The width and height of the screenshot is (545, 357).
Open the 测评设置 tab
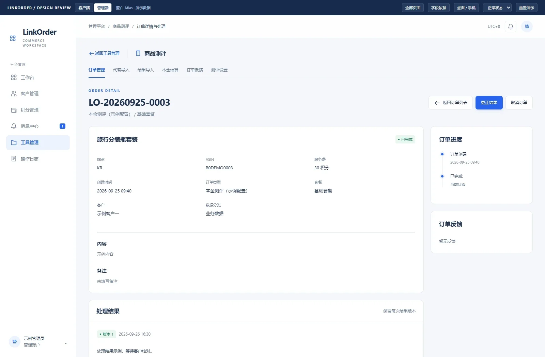tap(219, 70)
